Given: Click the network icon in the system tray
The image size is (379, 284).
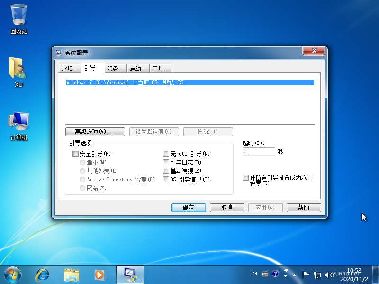Looking at the screenshot, I should 318,274.
